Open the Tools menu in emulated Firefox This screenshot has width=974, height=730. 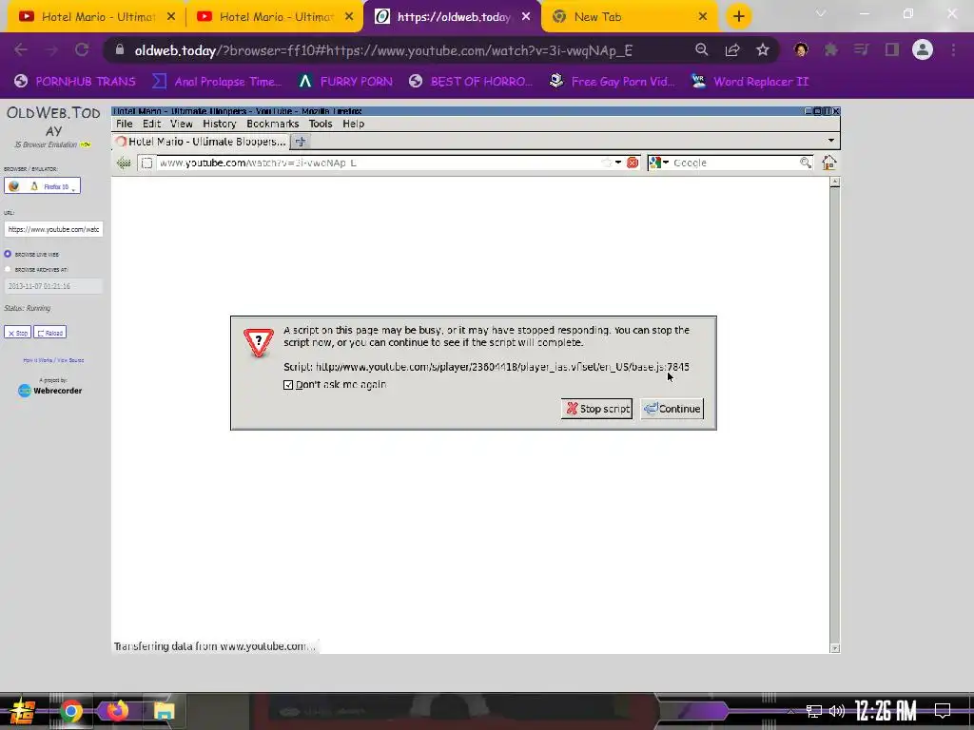[x=321, y=124]
